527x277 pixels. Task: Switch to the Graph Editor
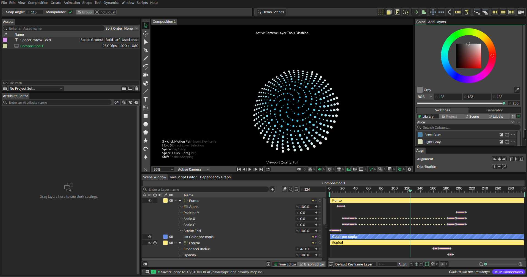pos(312,264)
